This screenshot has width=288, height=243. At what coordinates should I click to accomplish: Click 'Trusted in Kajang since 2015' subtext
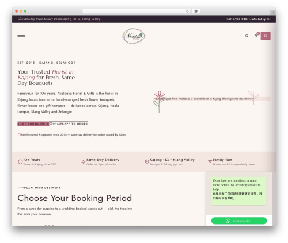point(40,164)
